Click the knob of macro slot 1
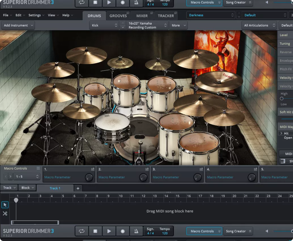 point(89,177)
